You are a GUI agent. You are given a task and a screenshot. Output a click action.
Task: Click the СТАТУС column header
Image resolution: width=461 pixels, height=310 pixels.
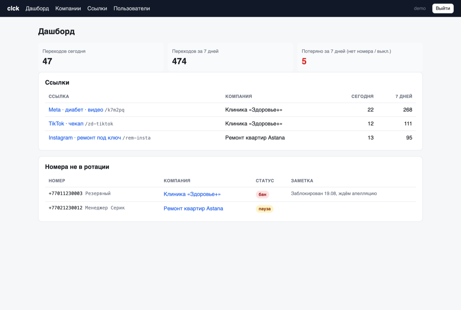pyautogui.click(x=265, y=181)
